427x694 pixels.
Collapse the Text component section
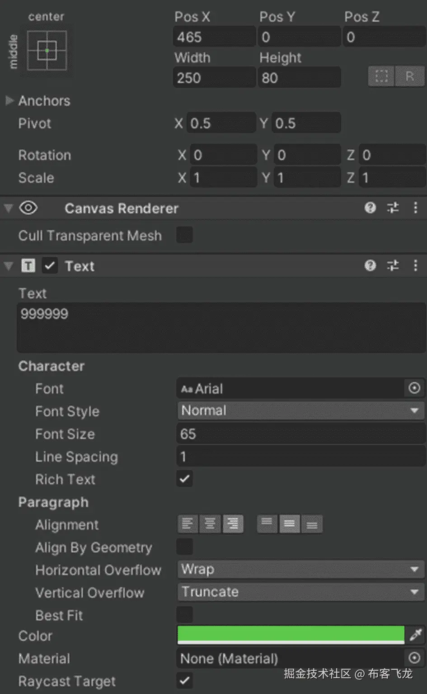pyautogui.click(x=8, y=266)
